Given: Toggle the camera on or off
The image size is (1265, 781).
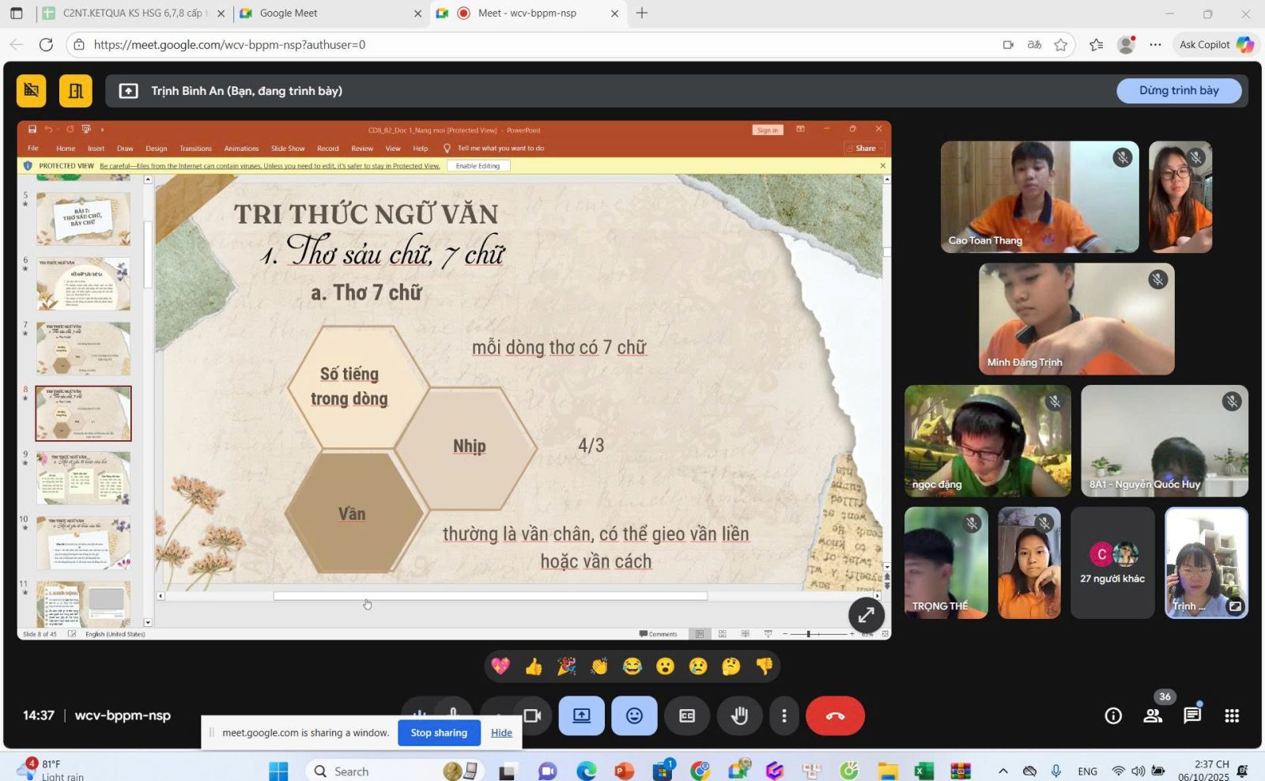Looking at the screenshot, I should [x=533, y=715].
